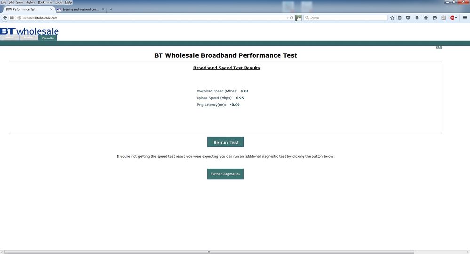This screenshot has height=254, width=470.
Task: Click the BT Wholesale Broadband Performance Test title
Action: (226, 55)
